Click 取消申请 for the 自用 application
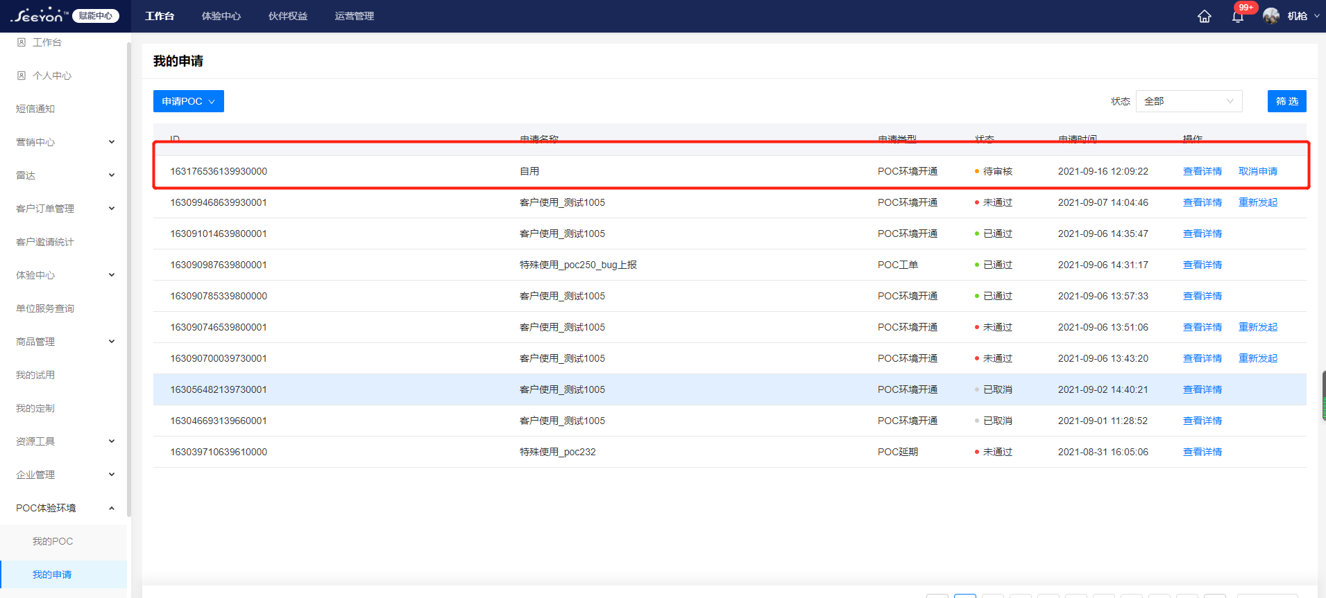 click(1258, 171)
